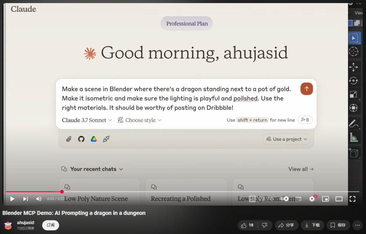Click the plug connector icon
The image size is (366, 234).
point(106,139)
